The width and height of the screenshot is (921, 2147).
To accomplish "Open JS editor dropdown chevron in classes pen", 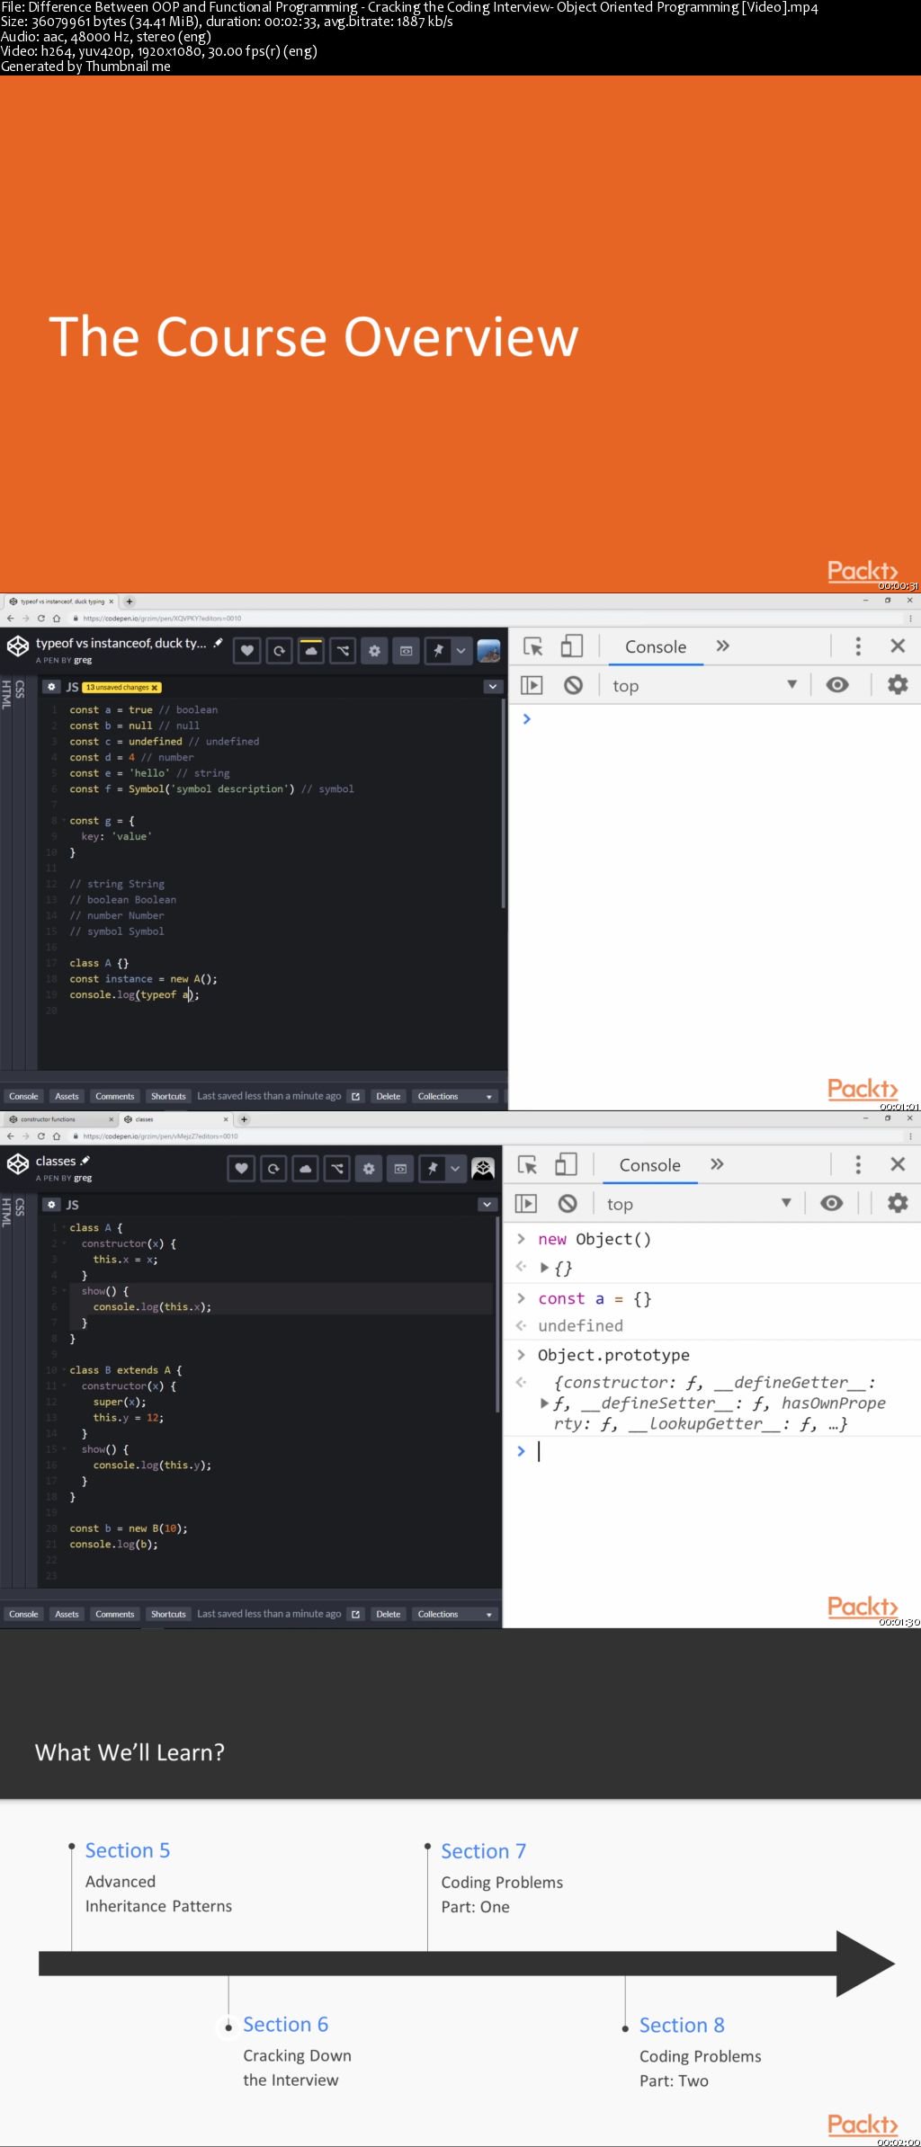I will [x=487, y=1205].
